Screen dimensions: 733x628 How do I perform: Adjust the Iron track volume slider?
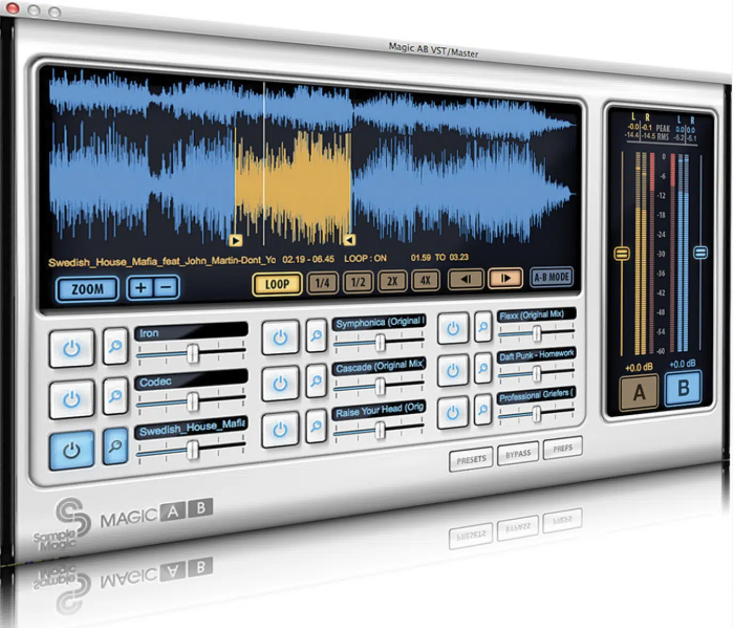point(193,353)
